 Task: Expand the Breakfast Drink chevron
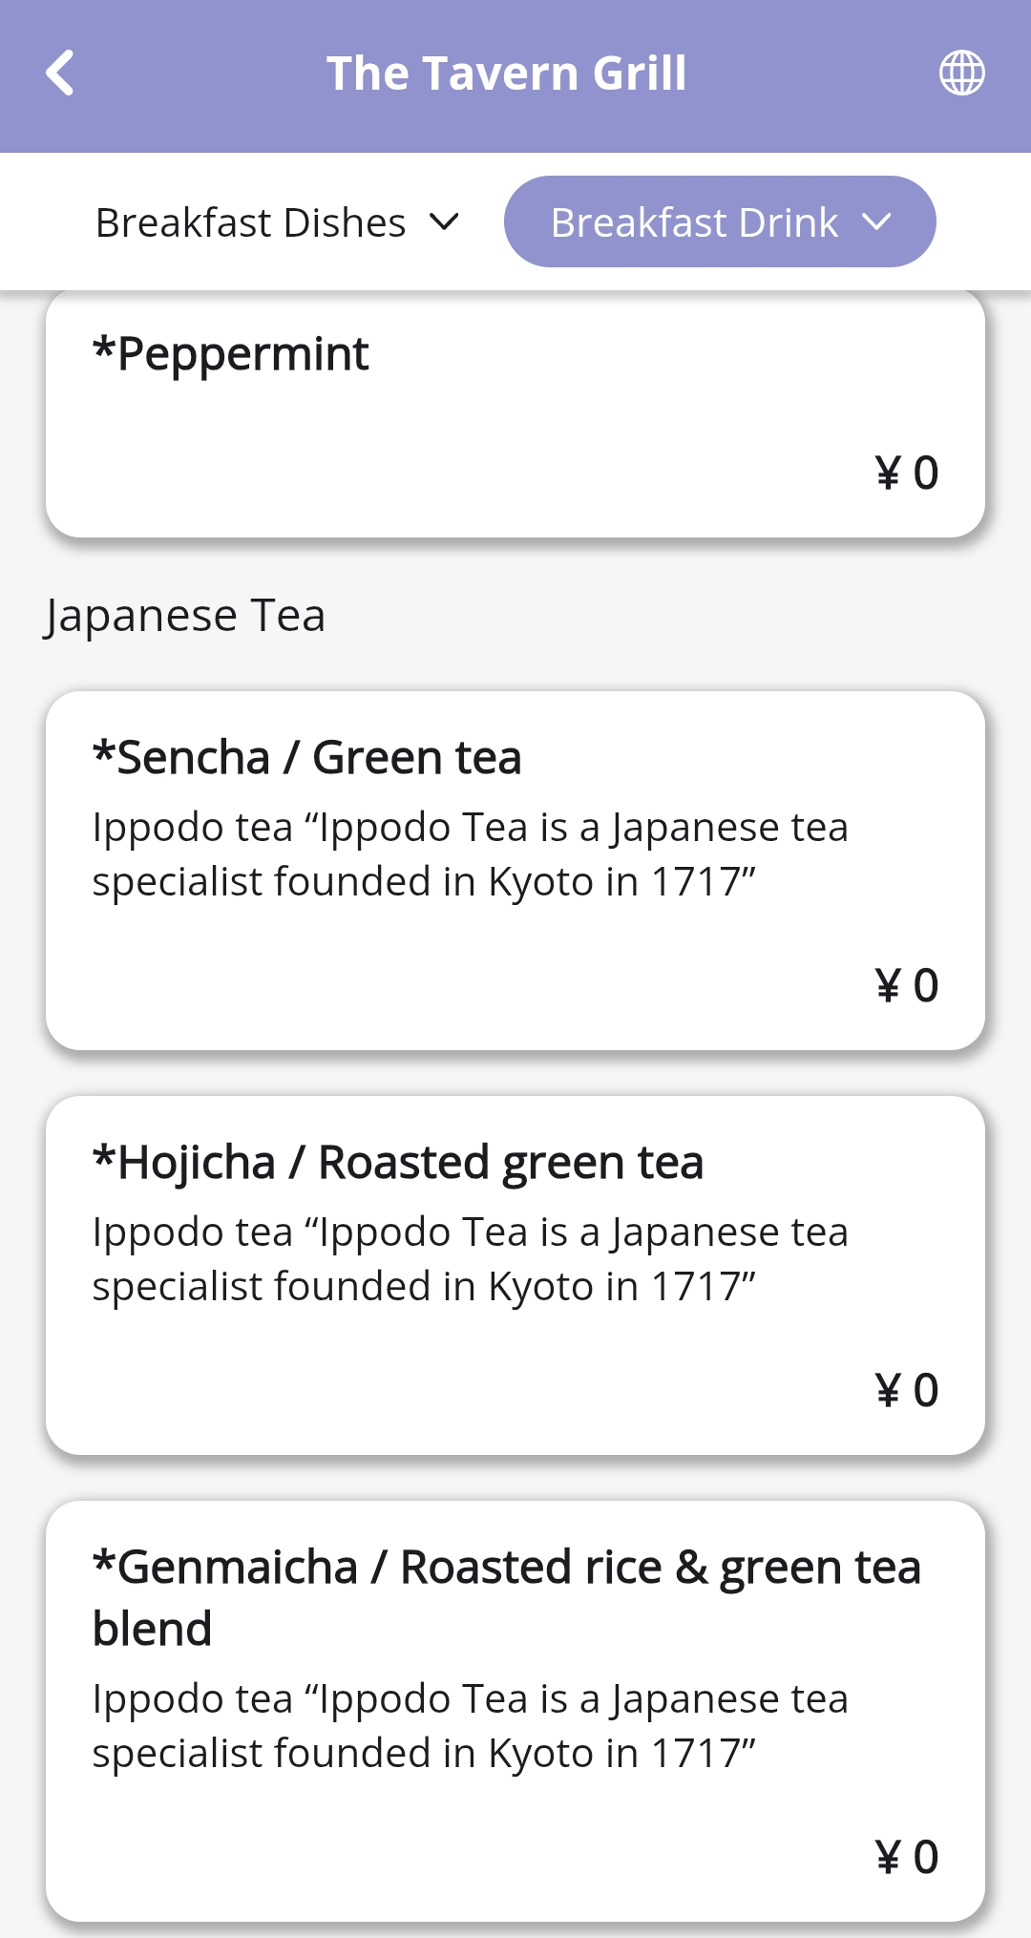point(876,222)
